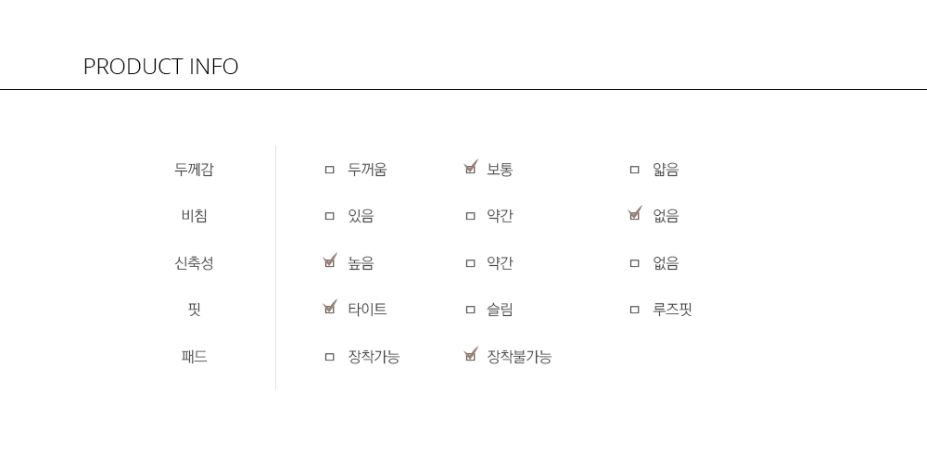Check the 있음 see-through checkbox

click(x=330, y=216)
